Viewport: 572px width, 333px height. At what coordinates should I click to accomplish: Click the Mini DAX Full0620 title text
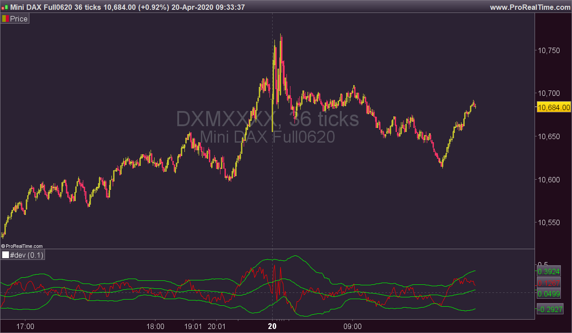click(x=45, y=8)
